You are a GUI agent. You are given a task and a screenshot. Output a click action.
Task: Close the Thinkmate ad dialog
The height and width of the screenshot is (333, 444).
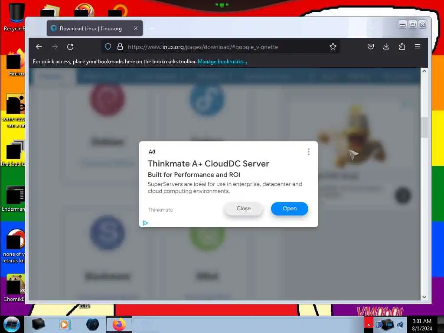click(244, 209)
